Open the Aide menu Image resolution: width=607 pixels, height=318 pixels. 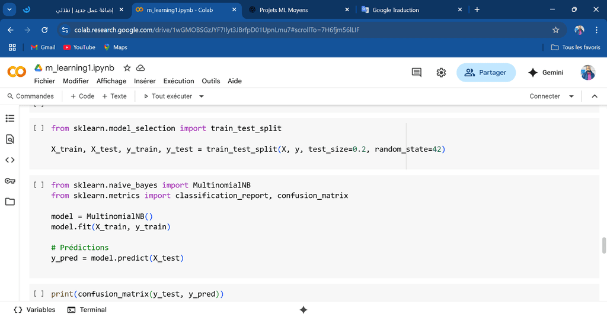click(x=235, y=81)
